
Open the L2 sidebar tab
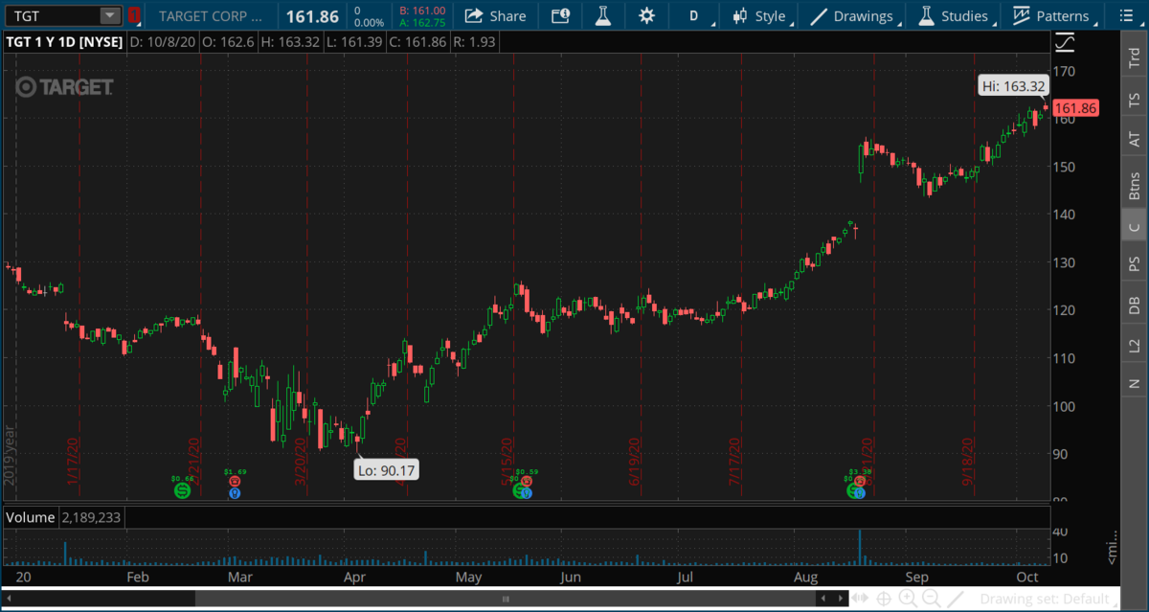point(1135,346)
